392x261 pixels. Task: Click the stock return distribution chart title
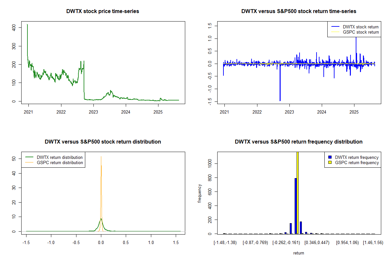(x=103, y=142)
